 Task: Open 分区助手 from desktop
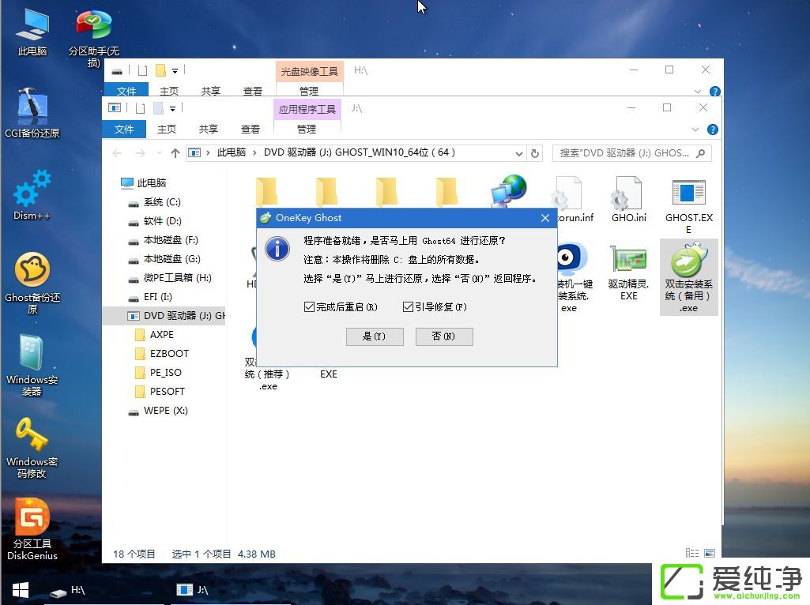click(92, 24)
